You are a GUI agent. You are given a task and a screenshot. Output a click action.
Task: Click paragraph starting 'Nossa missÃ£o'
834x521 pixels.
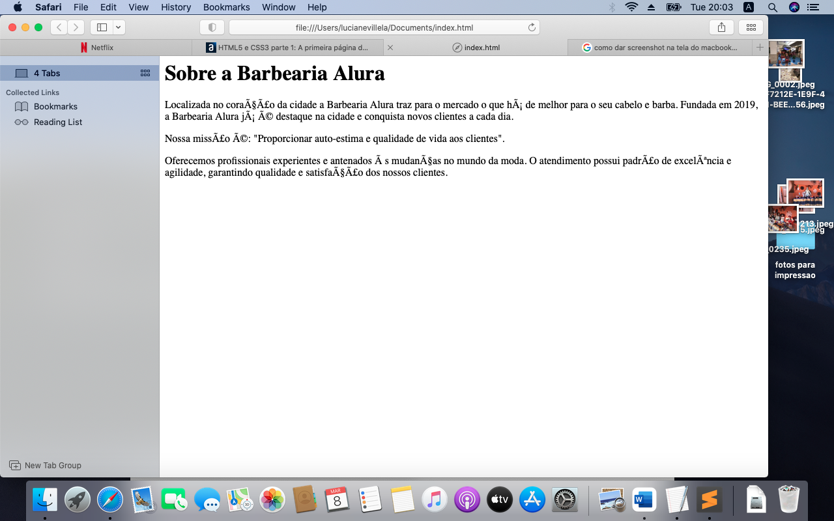pos(334,139)
